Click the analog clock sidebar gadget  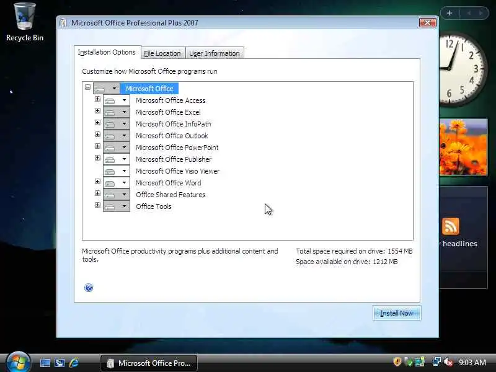point(463,69)
